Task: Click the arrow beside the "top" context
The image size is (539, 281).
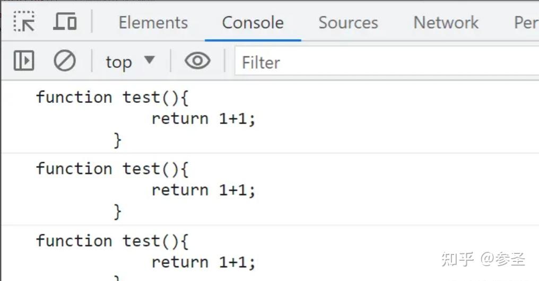Action: [150, 60]
